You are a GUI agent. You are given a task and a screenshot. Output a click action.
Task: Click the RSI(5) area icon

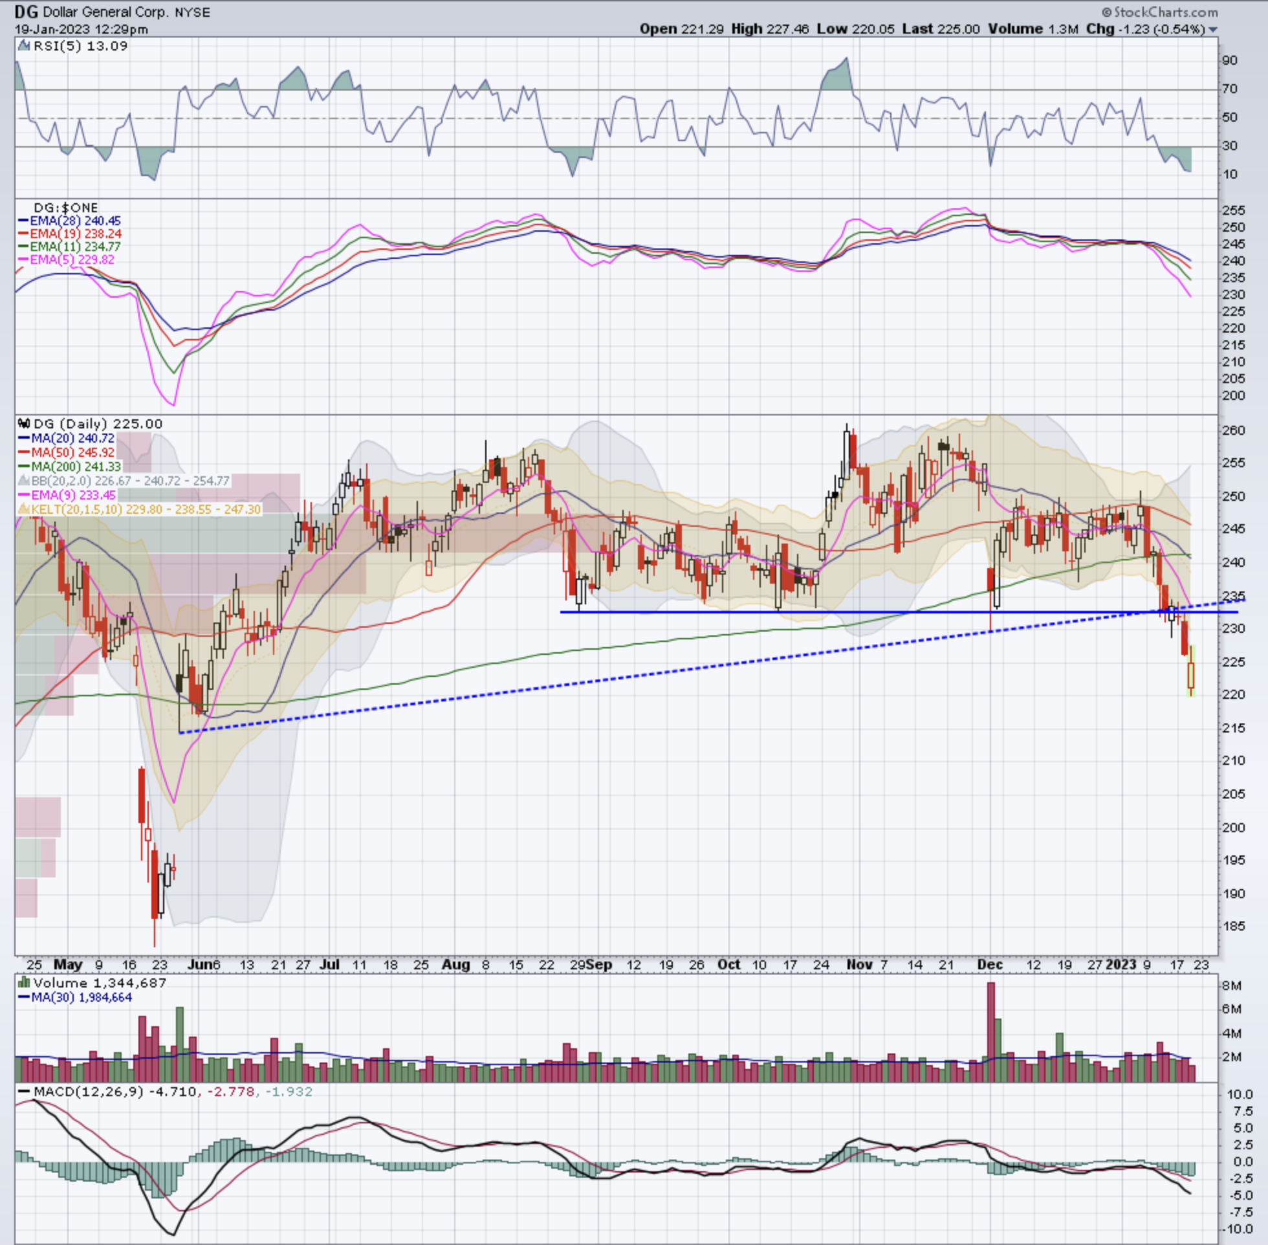23,46
